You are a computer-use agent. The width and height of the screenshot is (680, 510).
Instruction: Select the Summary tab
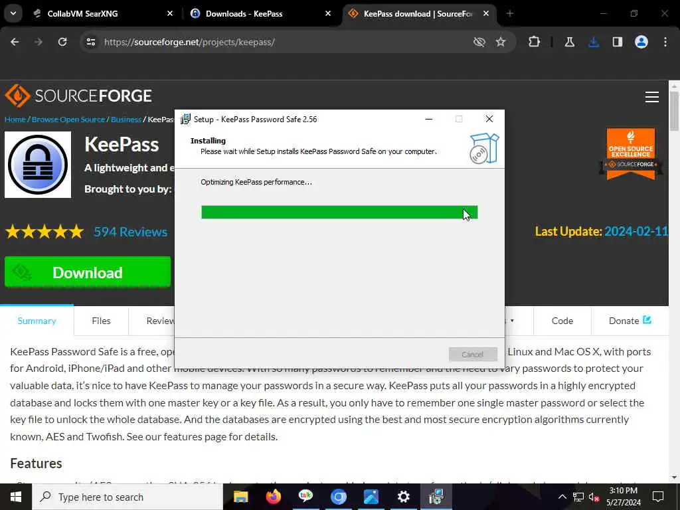(37, 321)
